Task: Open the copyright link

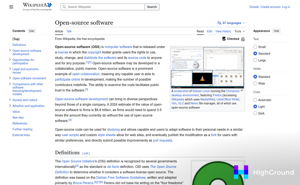Action: pos(94,52)
